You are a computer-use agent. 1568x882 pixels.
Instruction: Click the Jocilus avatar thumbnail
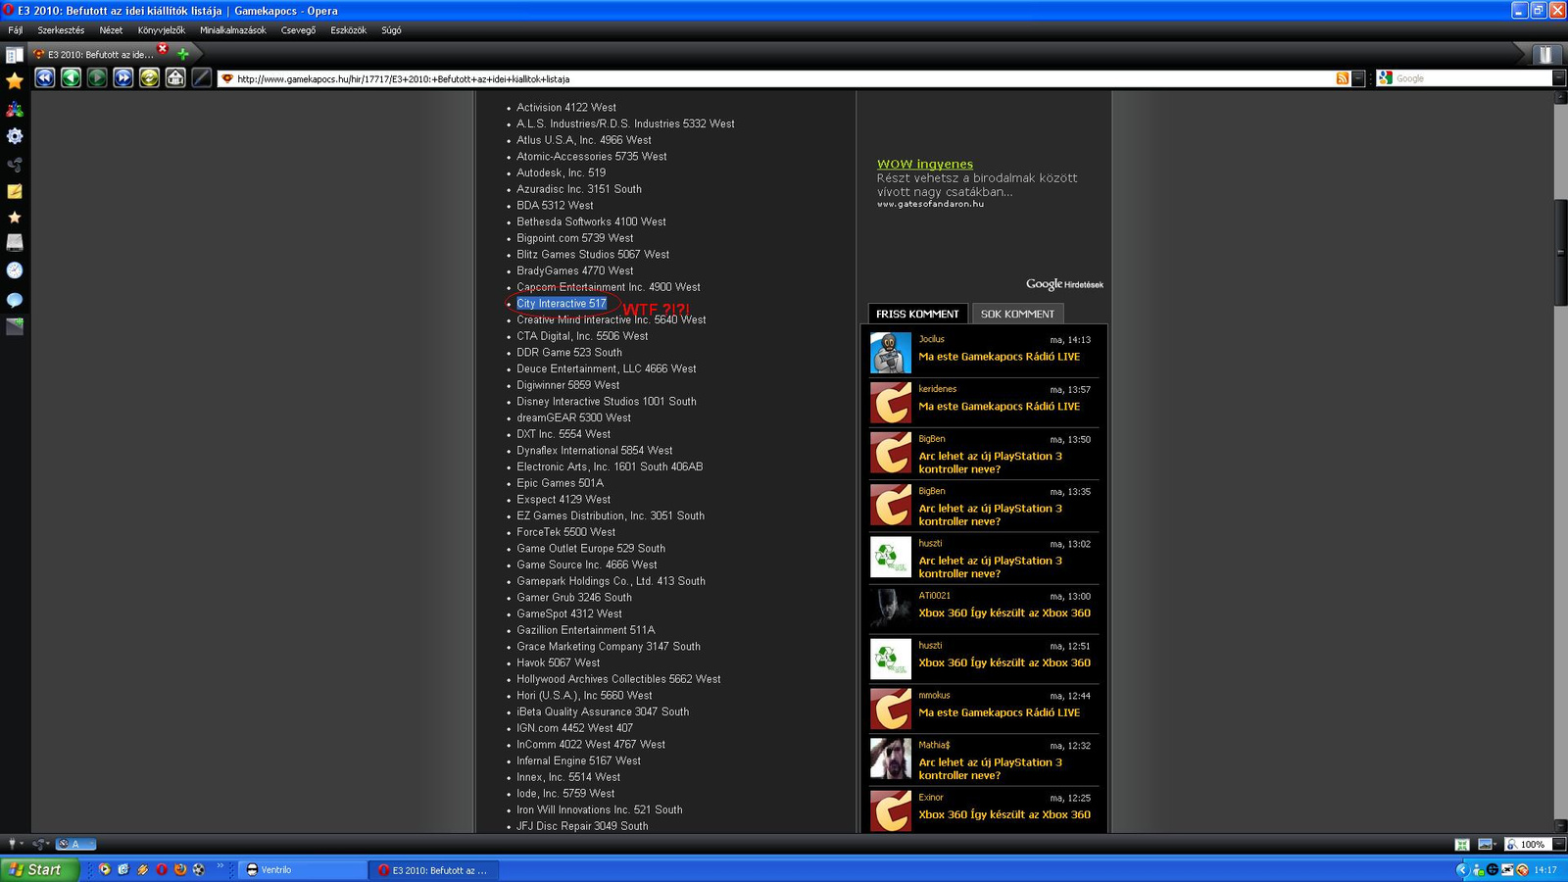(891, 353)
